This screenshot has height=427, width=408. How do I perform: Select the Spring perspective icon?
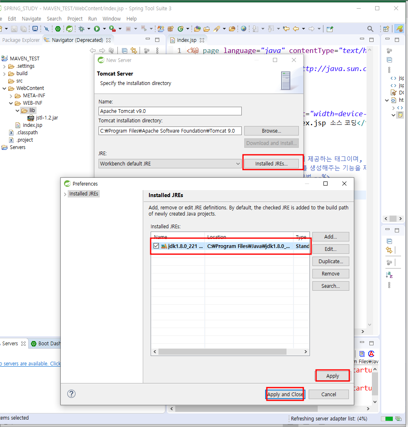[399, 29]
